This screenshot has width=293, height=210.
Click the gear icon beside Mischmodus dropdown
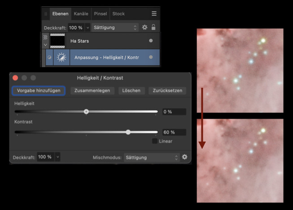click(184, 157)
